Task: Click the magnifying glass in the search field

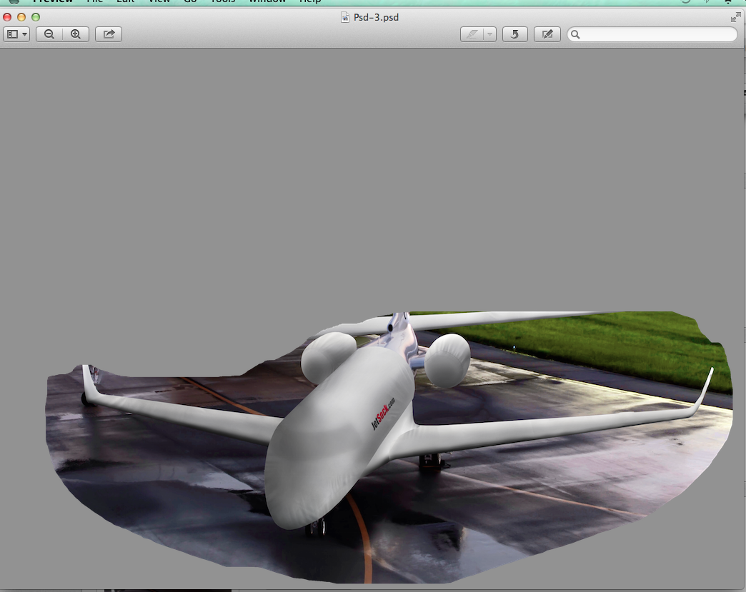Action: pos(576,34)
